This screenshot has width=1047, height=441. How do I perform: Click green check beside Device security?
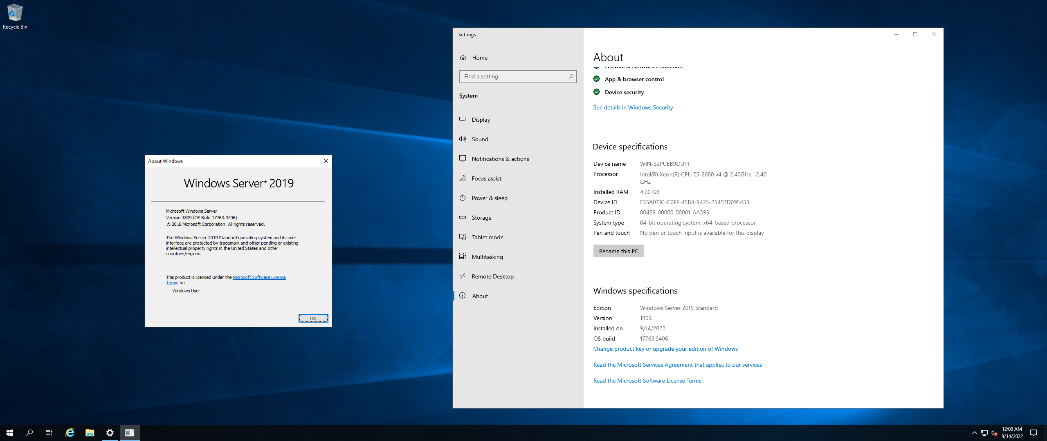[x=597, y=92]
